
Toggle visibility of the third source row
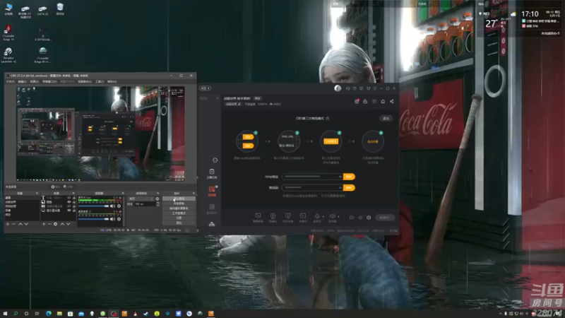tap(69, 206)
